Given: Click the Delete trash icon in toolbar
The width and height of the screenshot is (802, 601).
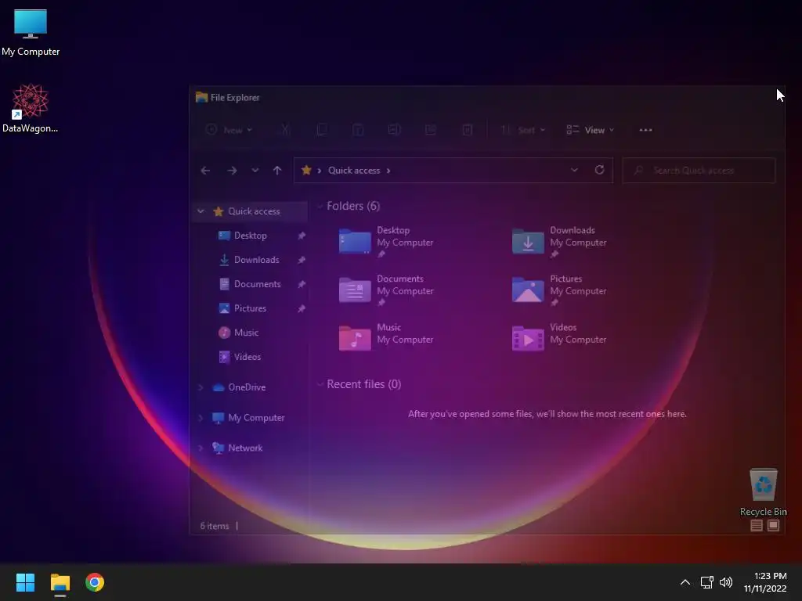Looking at the screenshot, I should (x=467, y=130).
